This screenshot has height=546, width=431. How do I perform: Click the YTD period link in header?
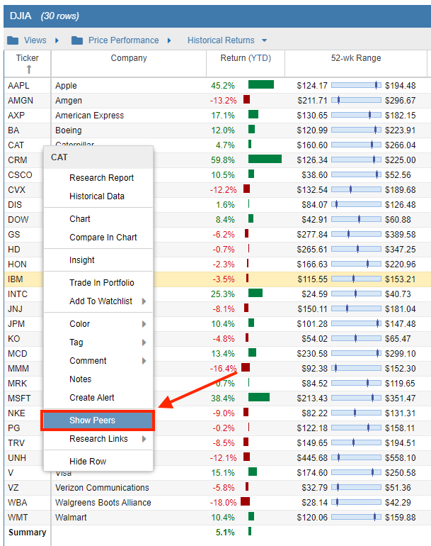[259, 58]
